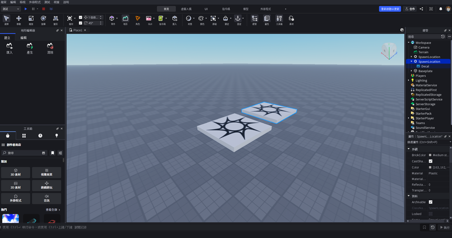Open the Material (材質) picker icon
Image resolution: width=452 pixels, height=238 pixels.
(188, 19)
